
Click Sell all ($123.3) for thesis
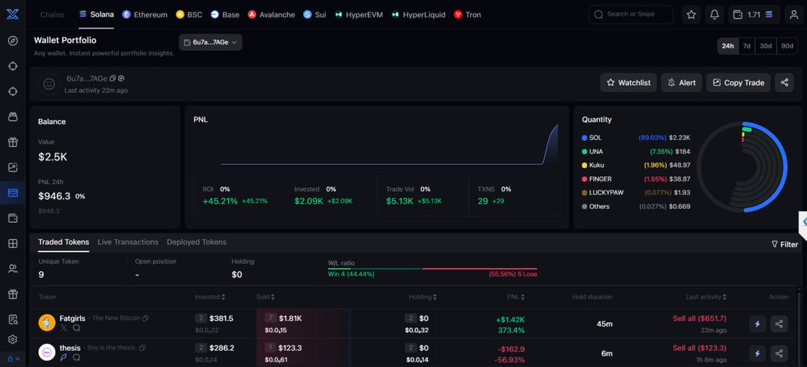[x=699, y=348]
